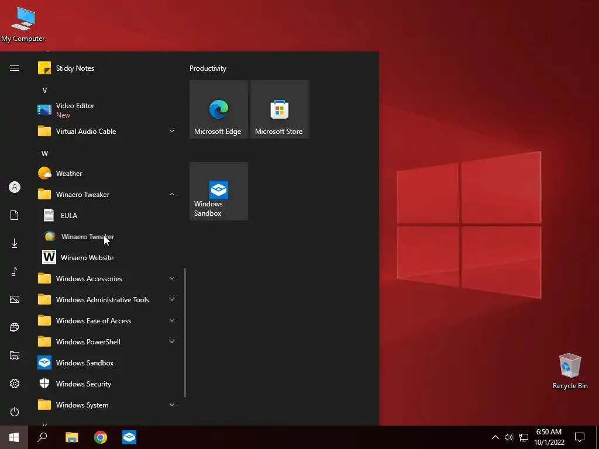Expand the Windows Ease of Access folder
This screenshot has height=449, width=599.
pyautogui.click(x=107, y=321)
